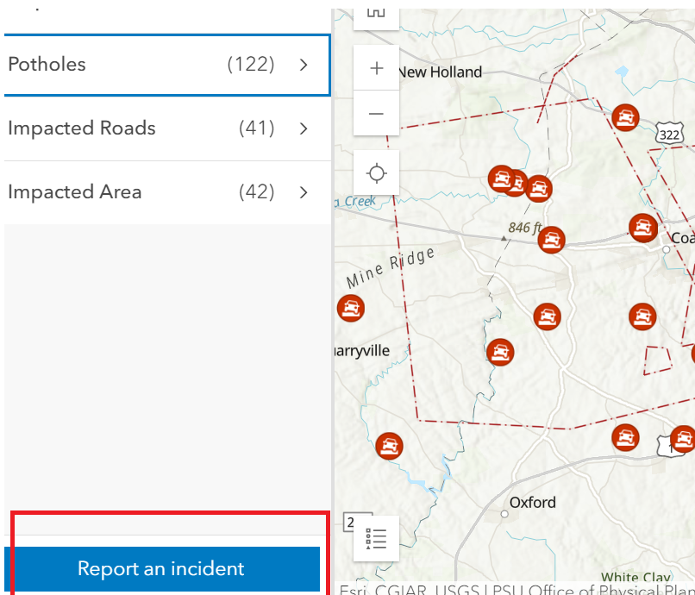Expand the Potholes category list
This screenshot has height=595, width=695.
303,65
